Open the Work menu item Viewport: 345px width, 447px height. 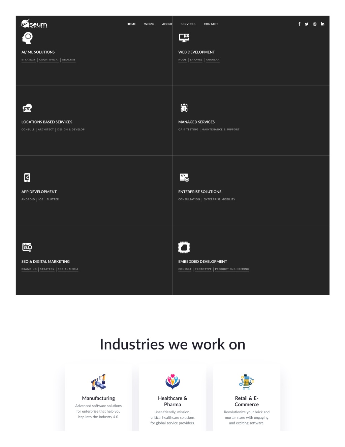click(149, 24)
